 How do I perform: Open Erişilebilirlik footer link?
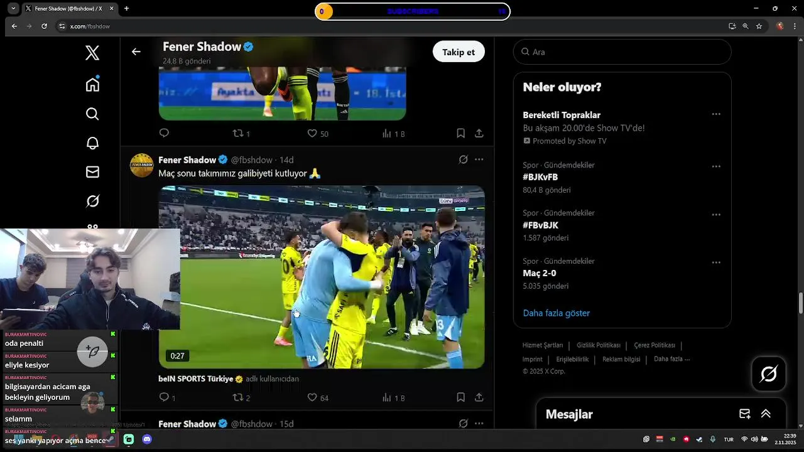tap(572, 359)
